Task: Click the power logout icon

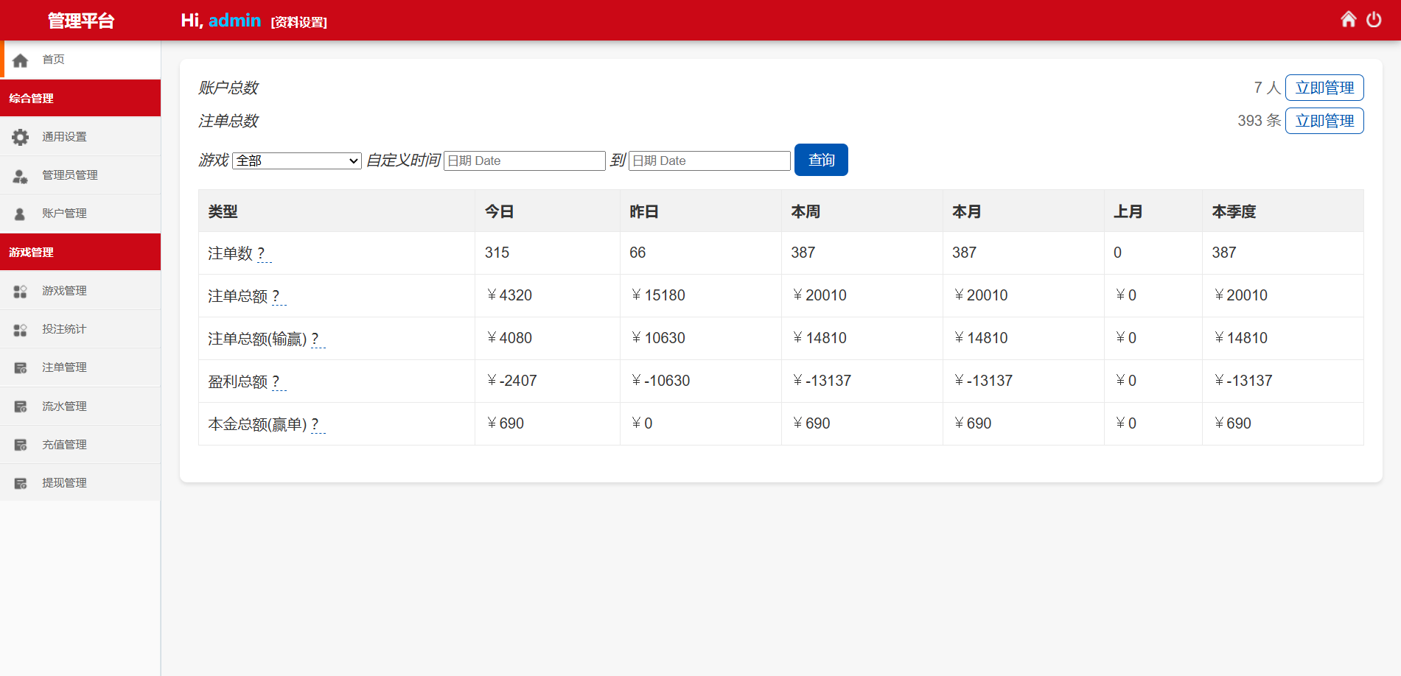Action: 1374,20
